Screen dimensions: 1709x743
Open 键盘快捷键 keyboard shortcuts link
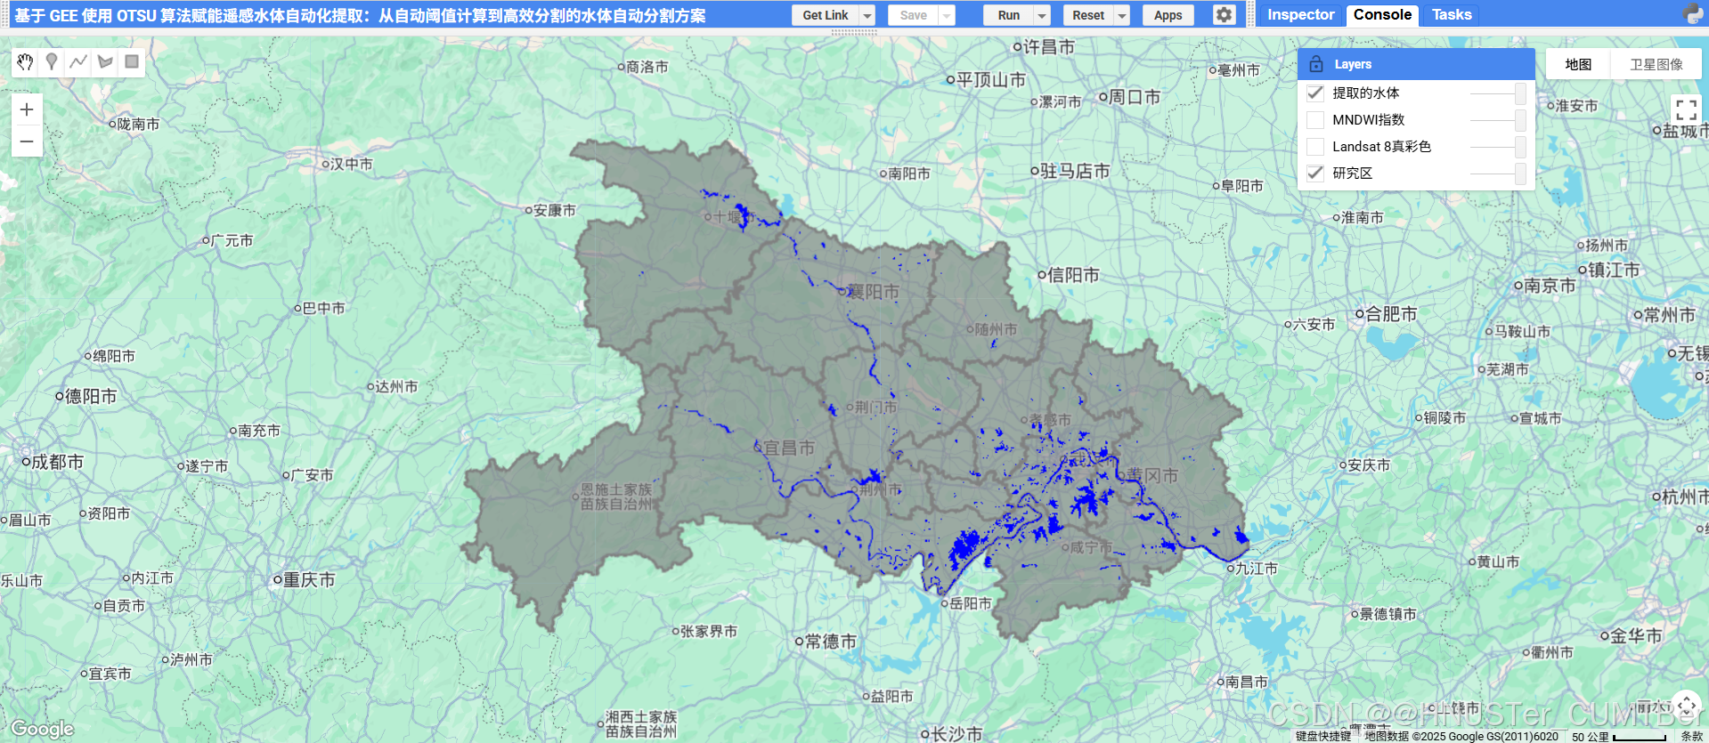pyautogui.click(x=1323, y=736)
